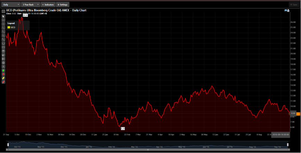Click the UCO yellow legend color swatch
Viewport: 301px width, 153px height.
(x=9, y=27)
